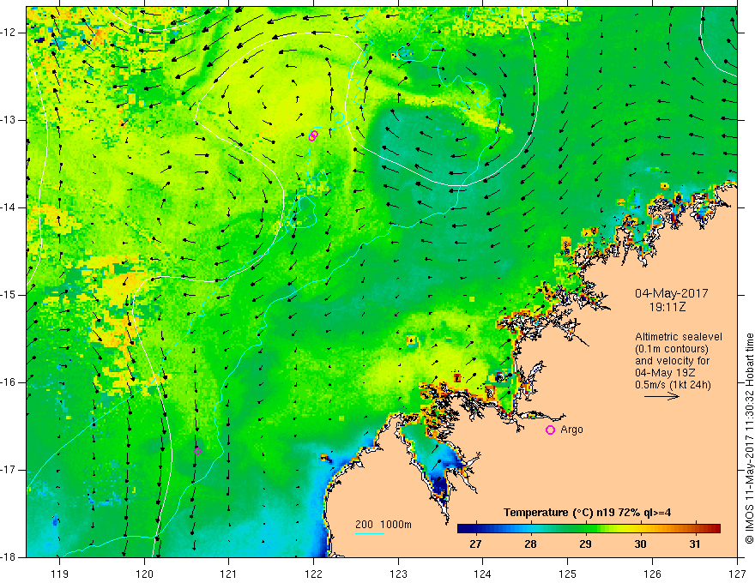Viewport: 755px width, 583px height.
Task: Click the '0.5m/s (1kt 24h)' scale text
Action: 673,385
